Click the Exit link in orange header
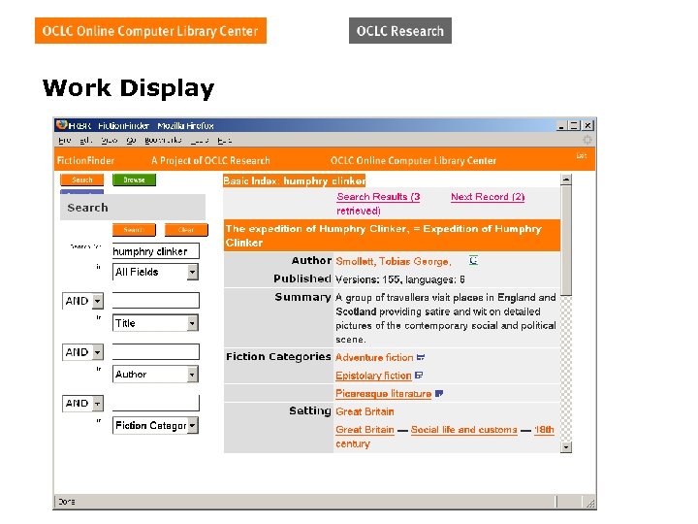This screenshot has width=698, height=524. tap(582, 155)
